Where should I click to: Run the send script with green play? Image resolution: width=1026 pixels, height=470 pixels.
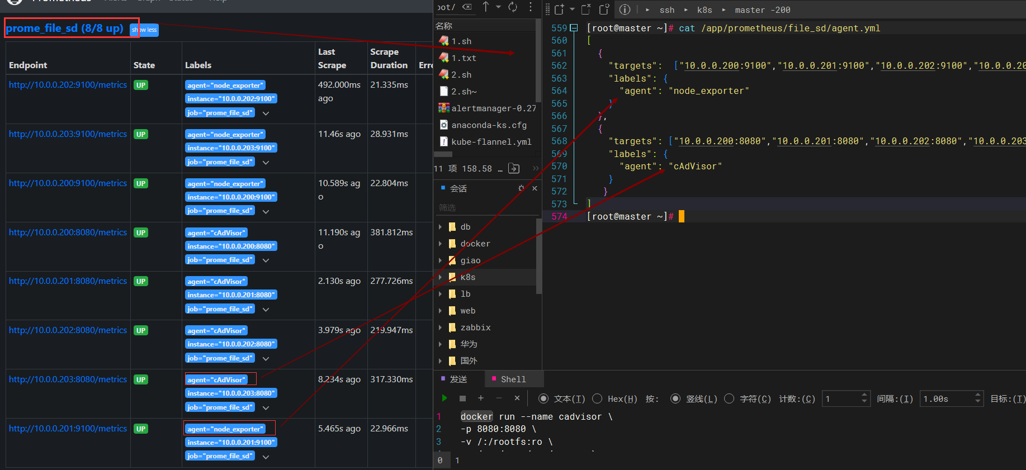(445, 398)
